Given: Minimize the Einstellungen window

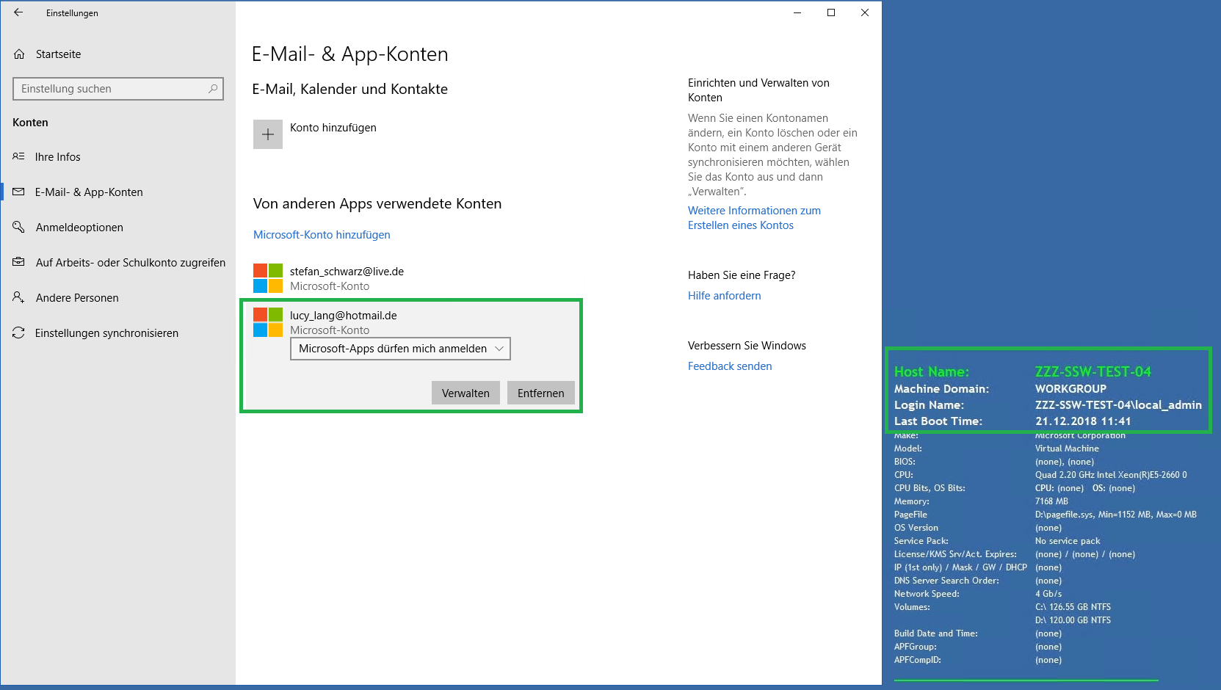Looking at the screenshot, I should (x=797, y=12).
